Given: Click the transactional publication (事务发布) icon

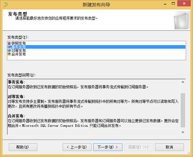Looking at the screenshot, I should coord(9,47).
